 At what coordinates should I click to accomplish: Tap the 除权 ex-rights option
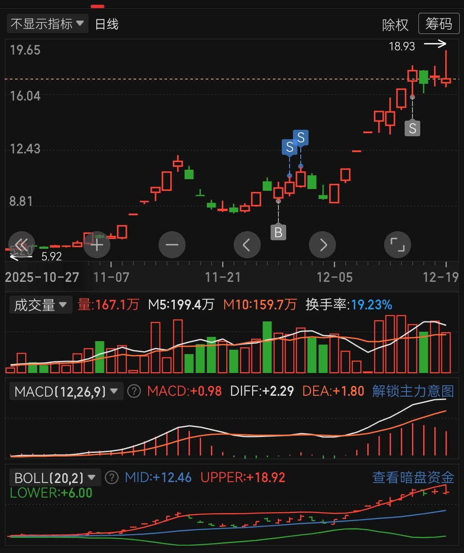395,25
